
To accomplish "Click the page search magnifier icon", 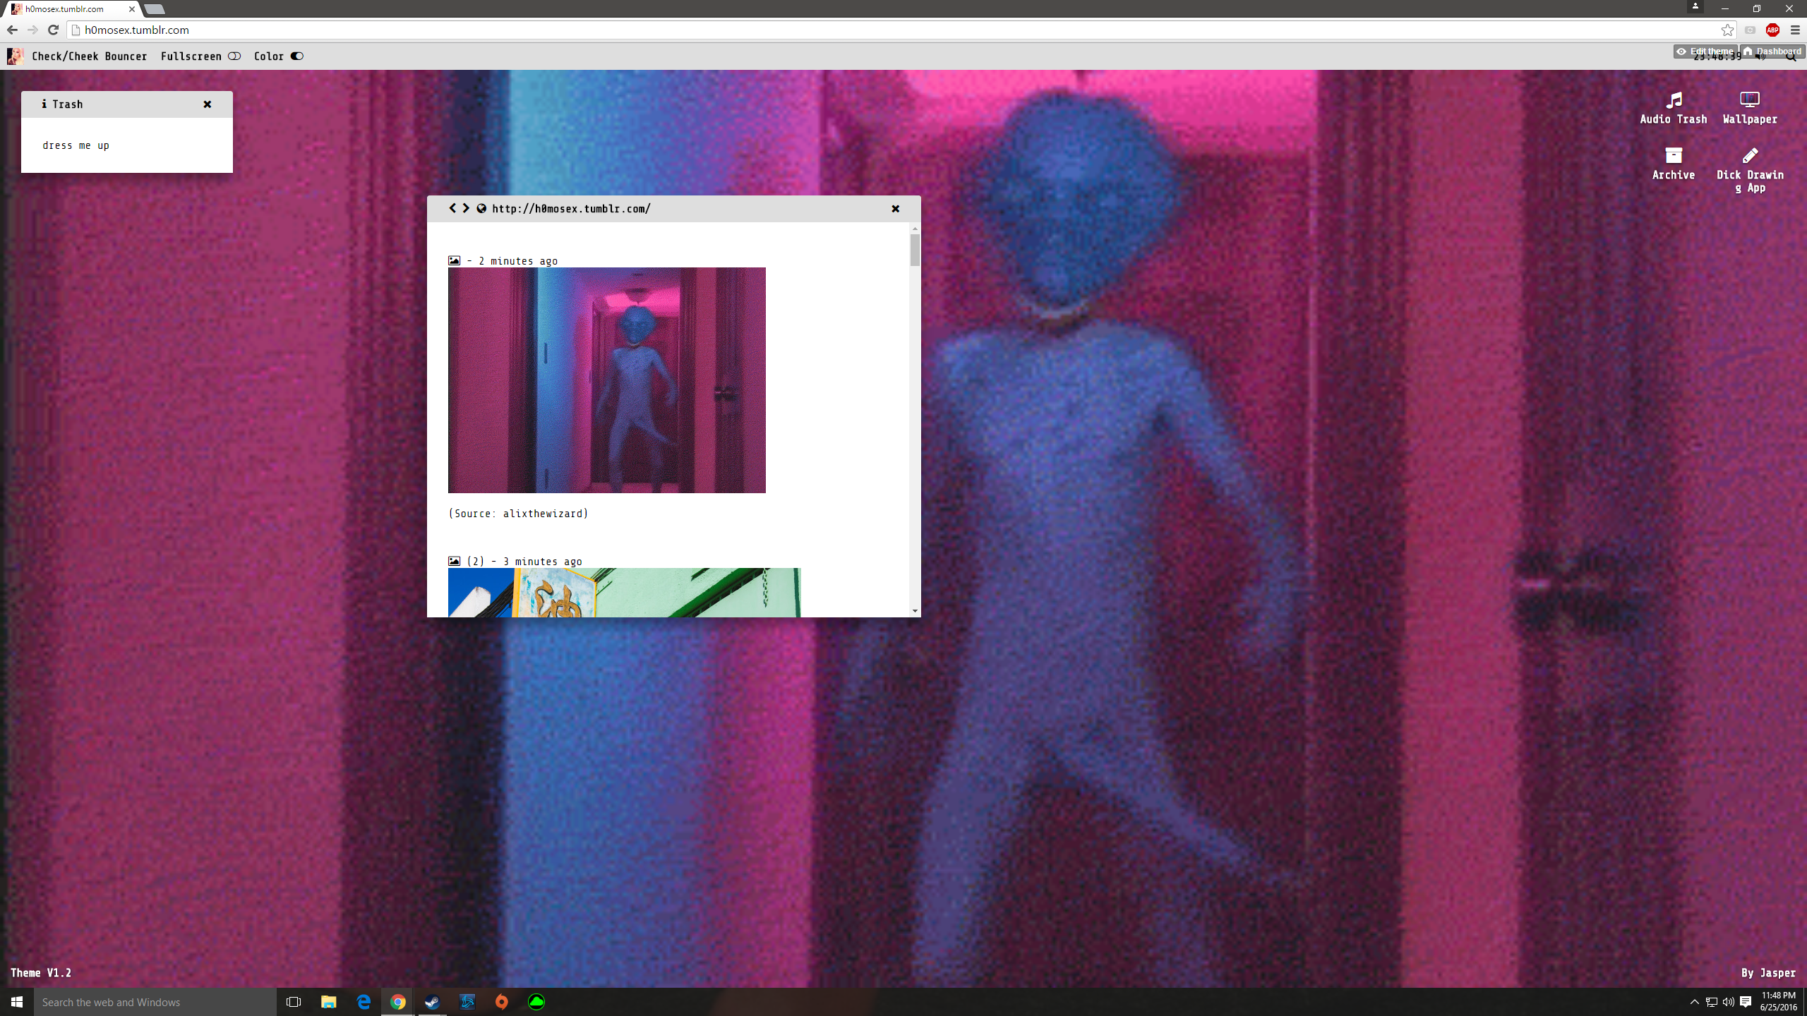I will point(1791,58).
